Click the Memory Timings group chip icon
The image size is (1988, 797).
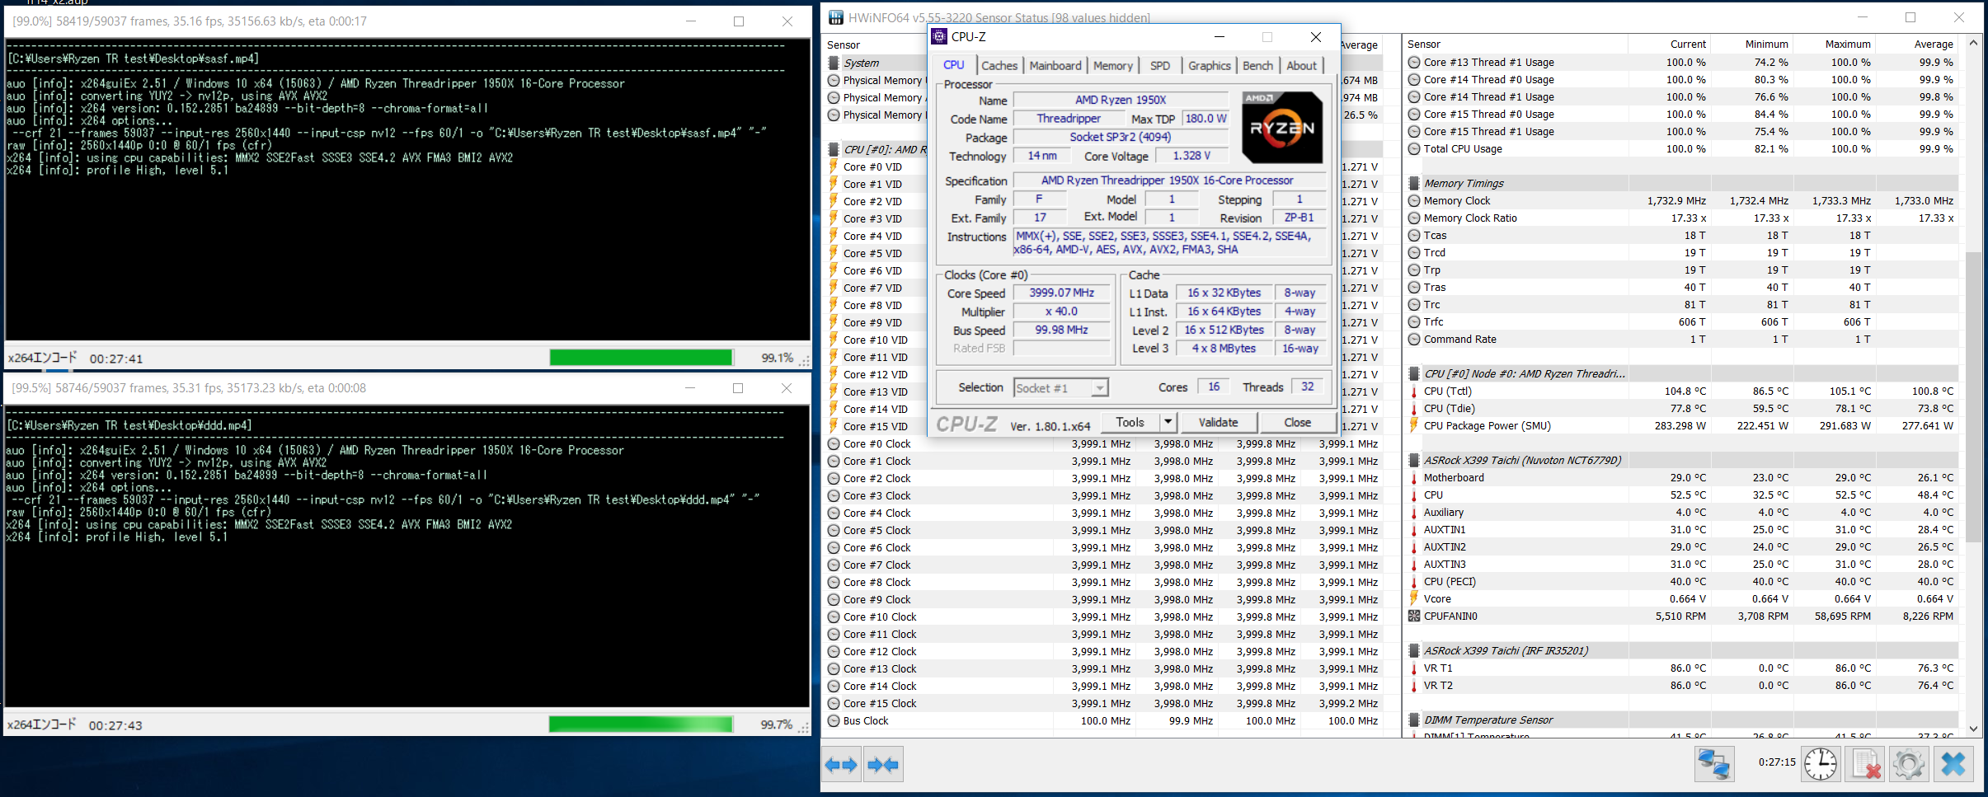pos(1413,184)
